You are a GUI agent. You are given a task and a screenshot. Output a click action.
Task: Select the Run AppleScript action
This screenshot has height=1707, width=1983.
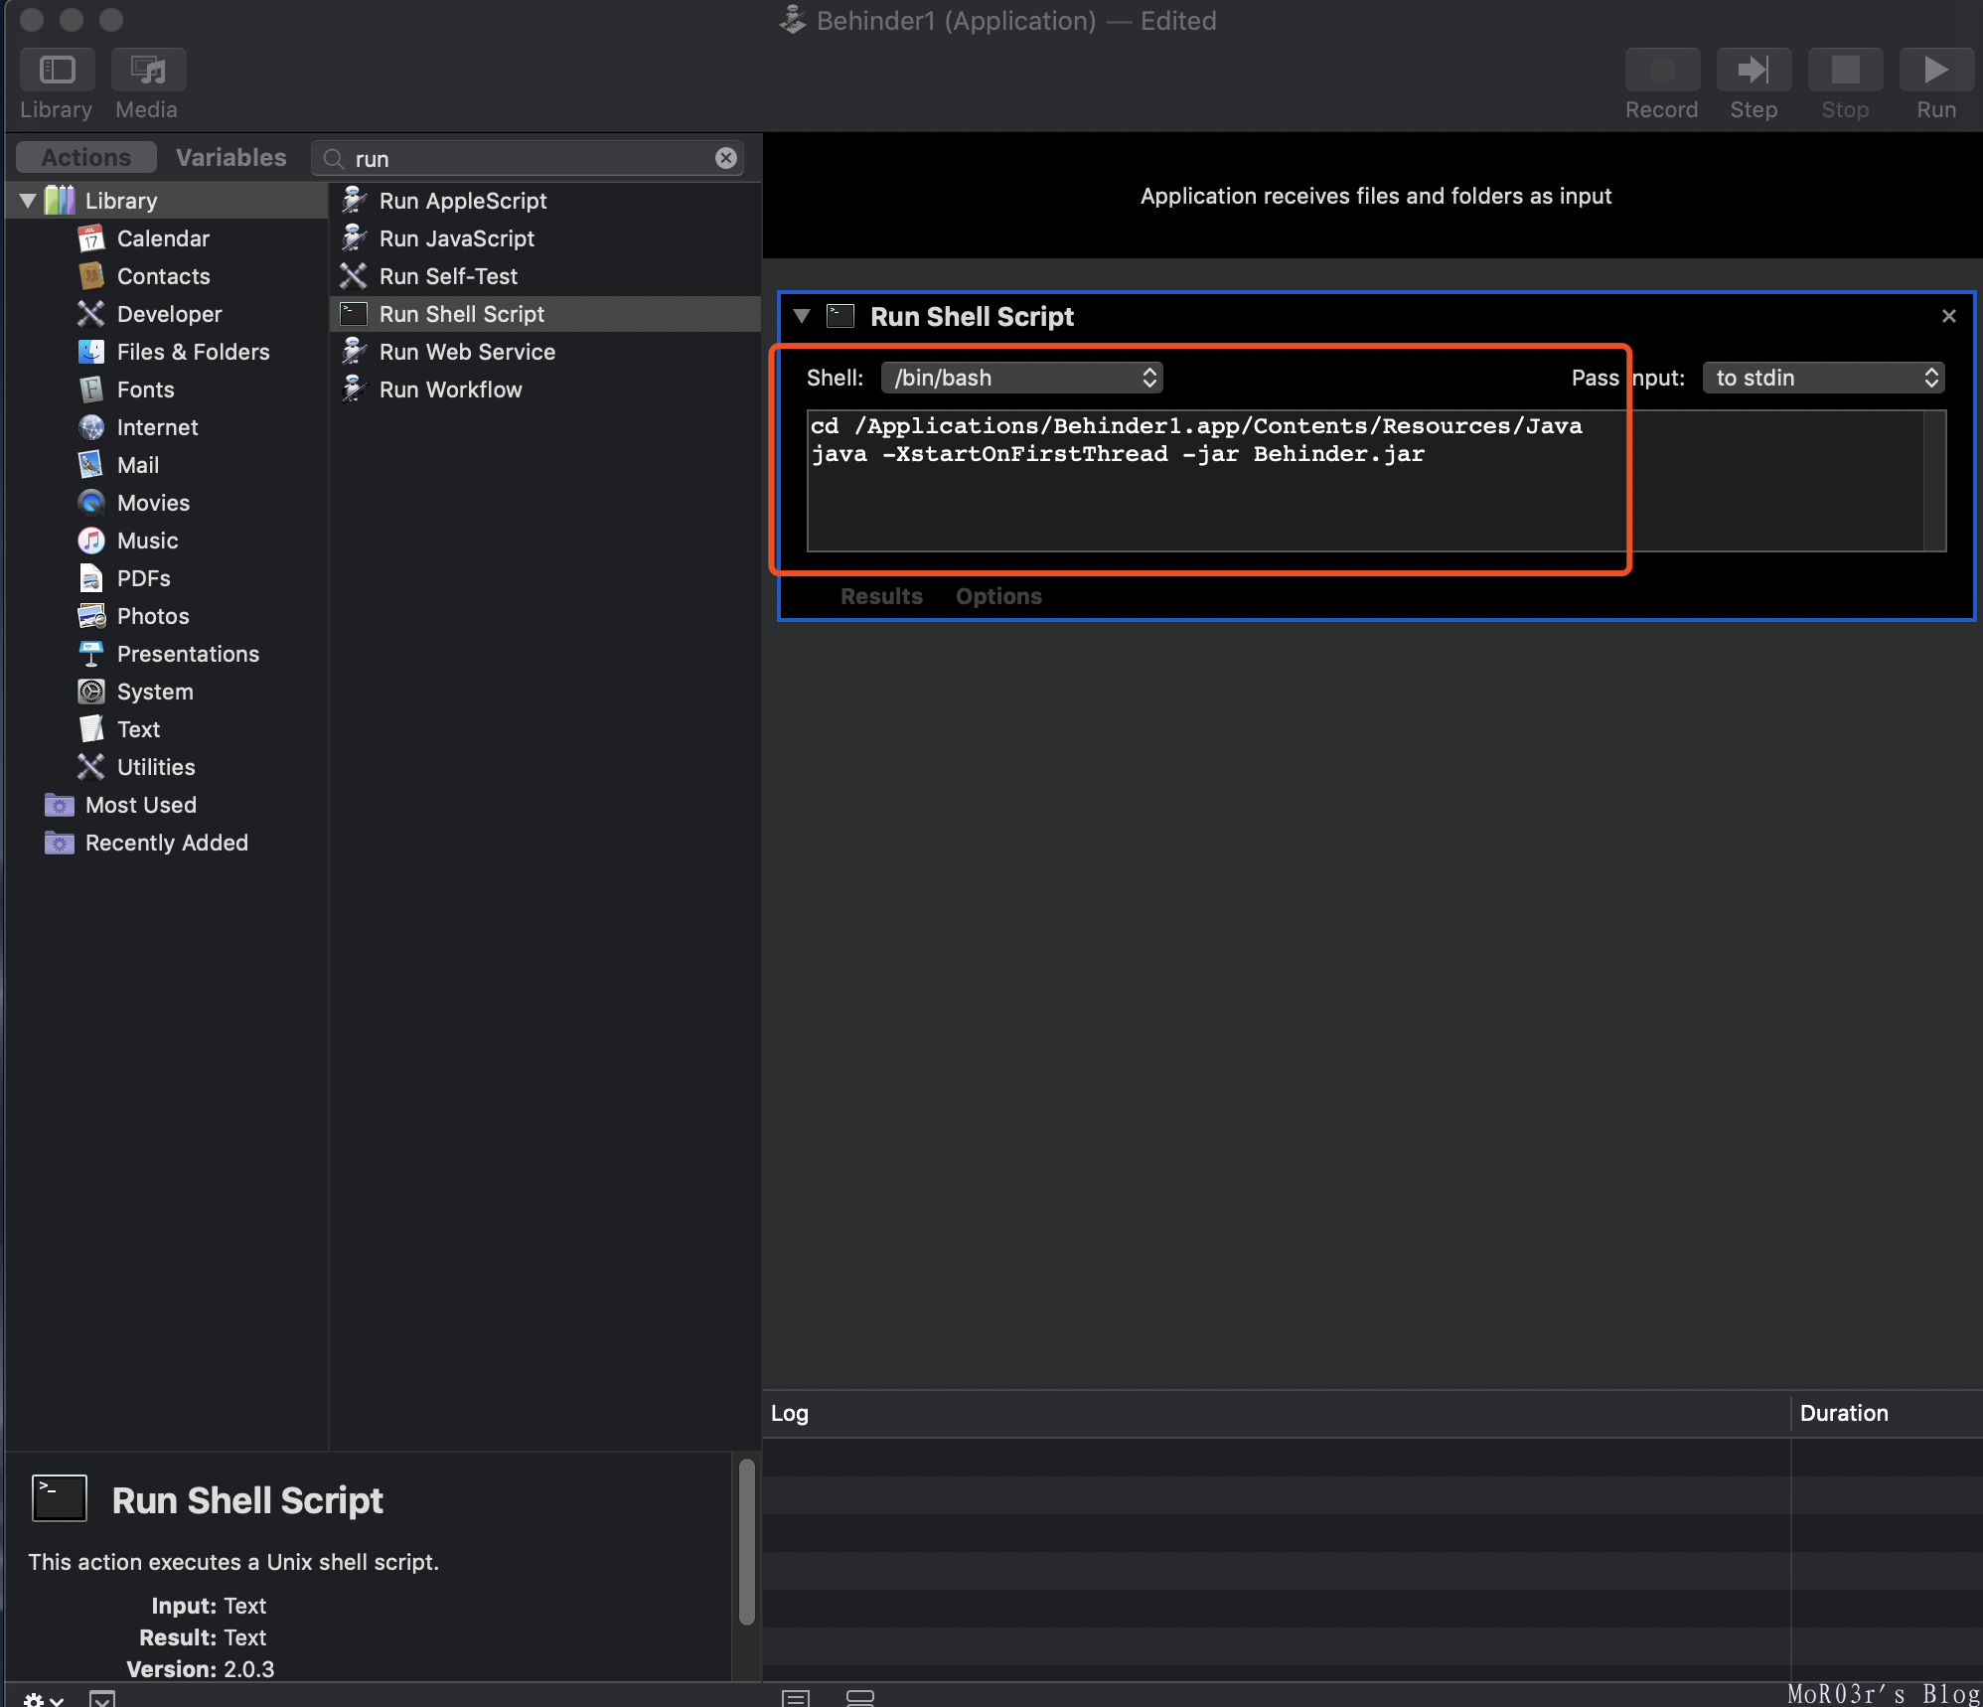(x=545, y=201)
